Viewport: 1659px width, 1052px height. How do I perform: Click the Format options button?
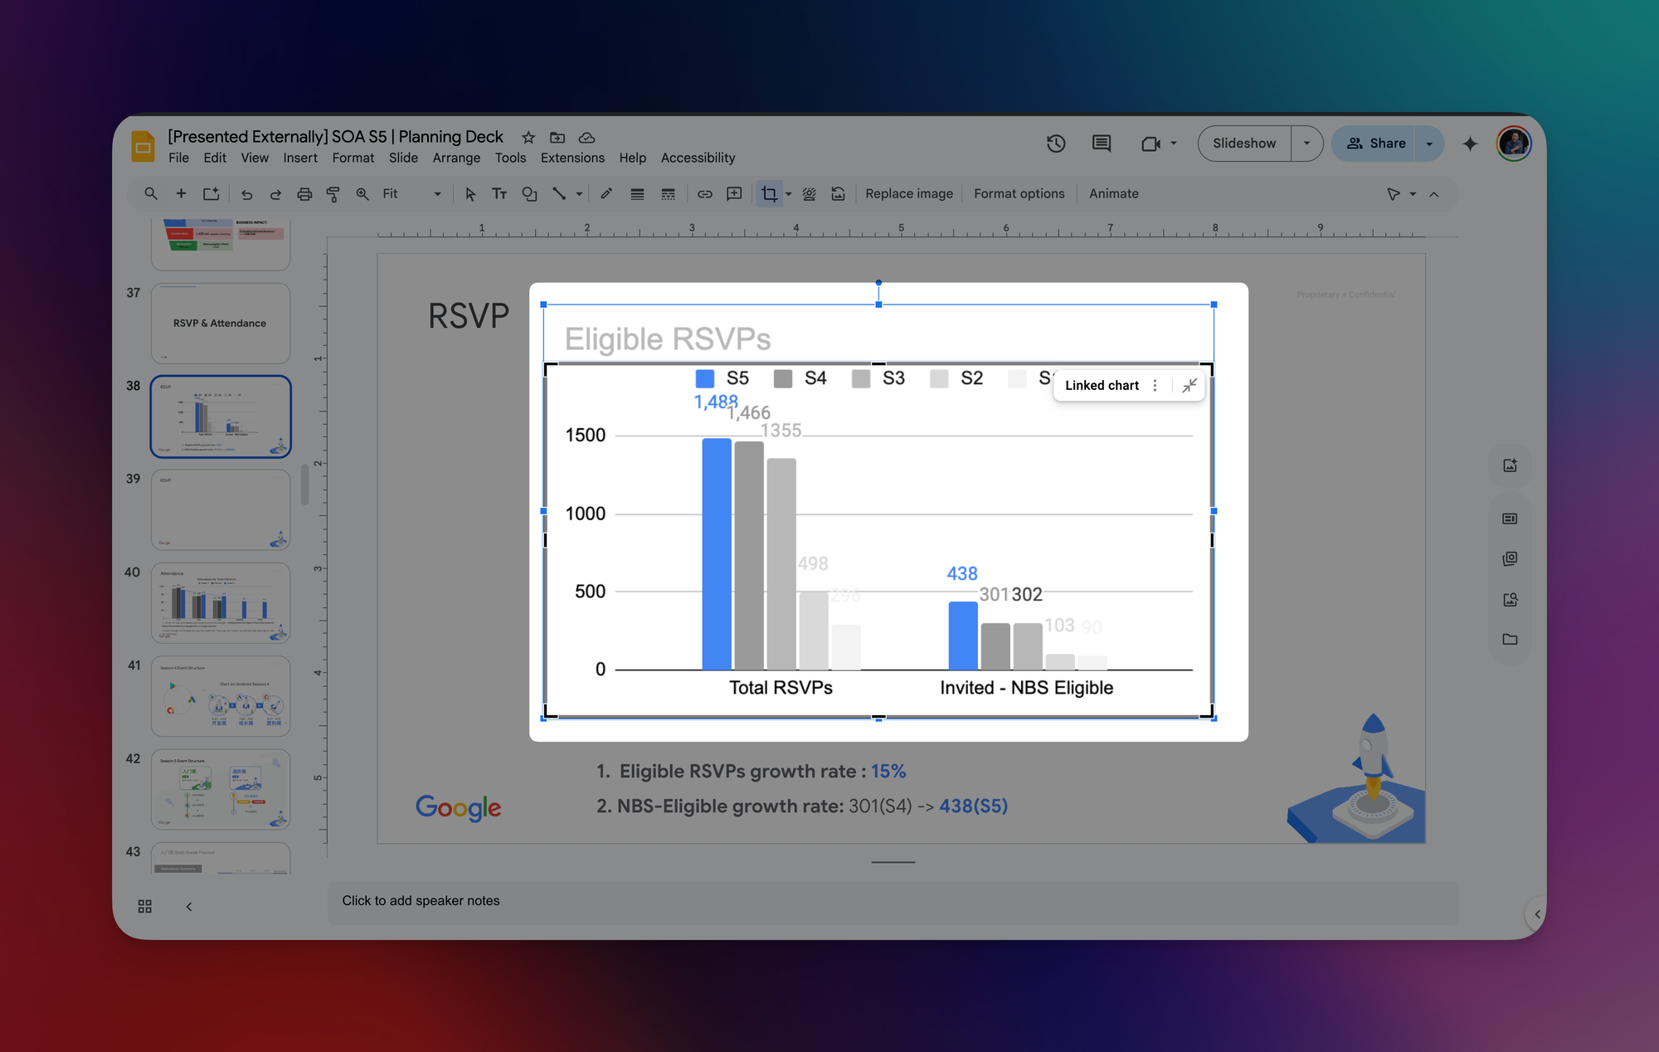pos(1019,194)
